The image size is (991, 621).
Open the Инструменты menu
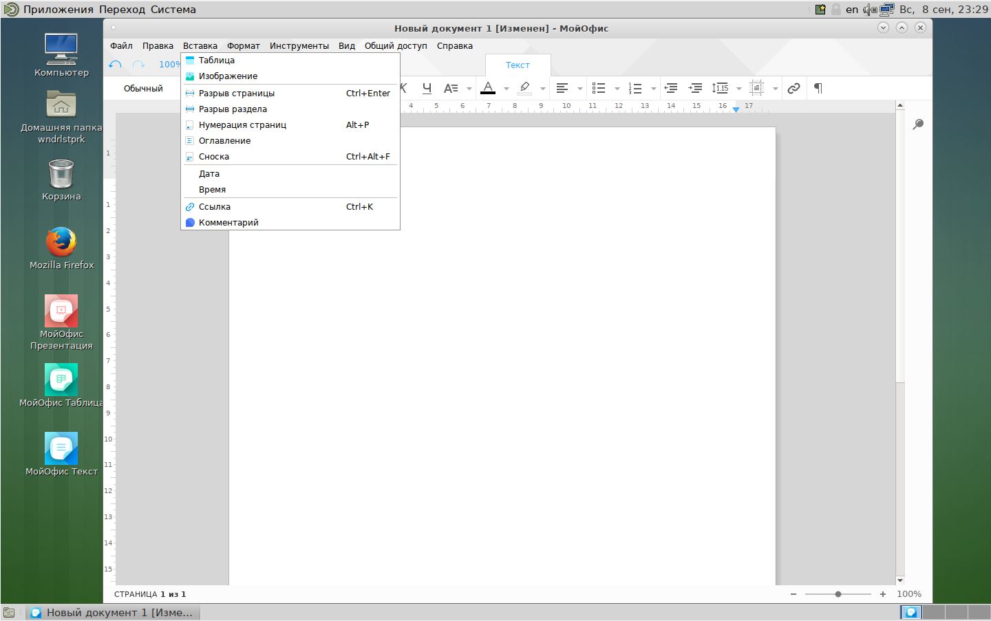[x=299, y=46]
